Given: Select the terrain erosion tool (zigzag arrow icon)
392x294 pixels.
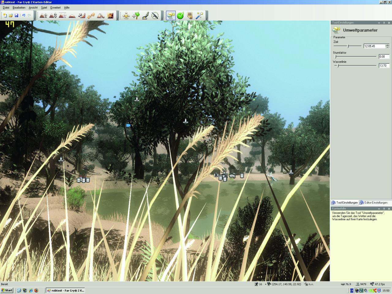Looking at the screenshot, I should 91,15.
